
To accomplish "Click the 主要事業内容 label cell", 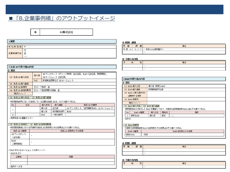I will click(x=15, y=53).
